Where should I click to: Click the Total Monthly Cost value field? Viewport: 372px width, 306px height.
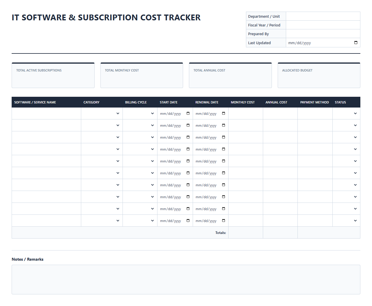click(141, 80)
